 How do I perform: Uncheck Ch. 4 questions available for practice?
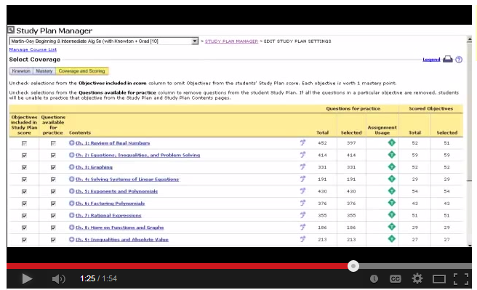pos(53,180)
